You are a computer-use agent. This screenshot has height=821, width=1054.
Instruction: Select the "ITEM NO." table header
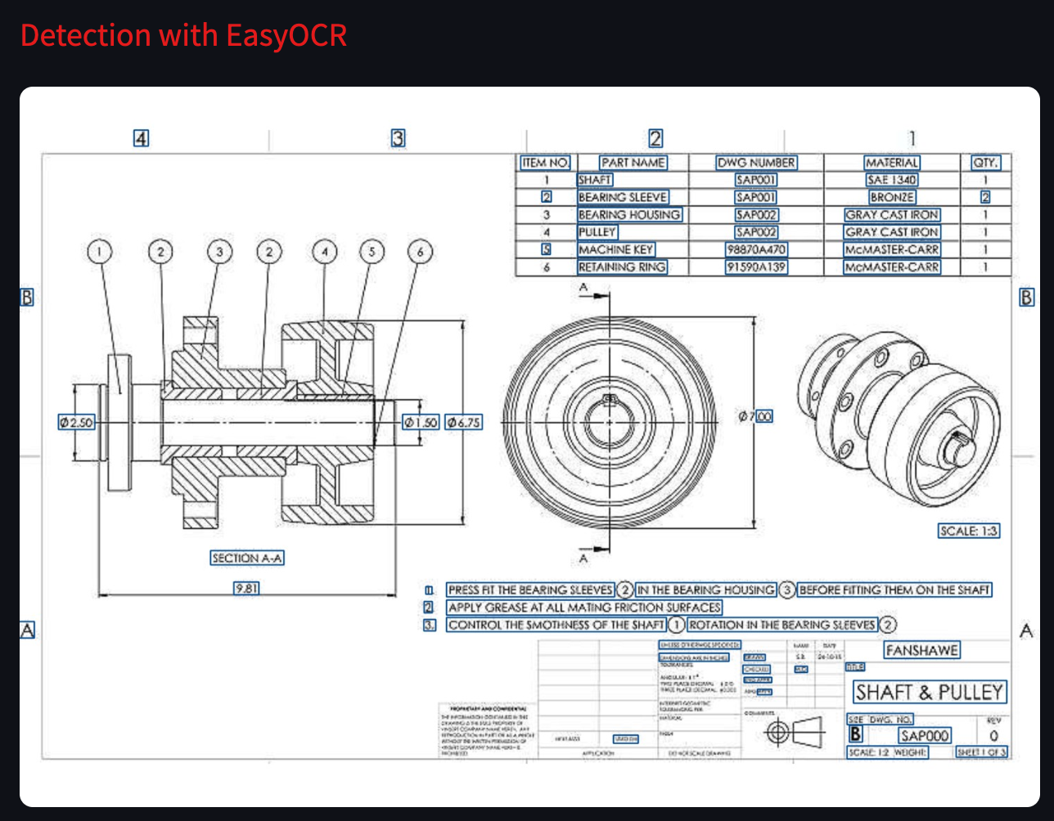pos(546,163)
